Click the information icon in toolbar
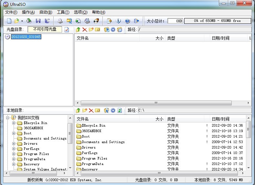 pyautogui.click(x=118, y=21)
